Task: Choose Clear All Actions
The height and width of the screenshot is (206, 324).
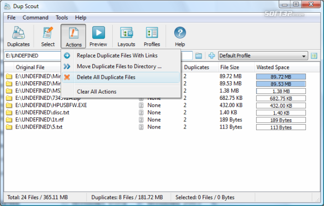Action: click(121, 92)
